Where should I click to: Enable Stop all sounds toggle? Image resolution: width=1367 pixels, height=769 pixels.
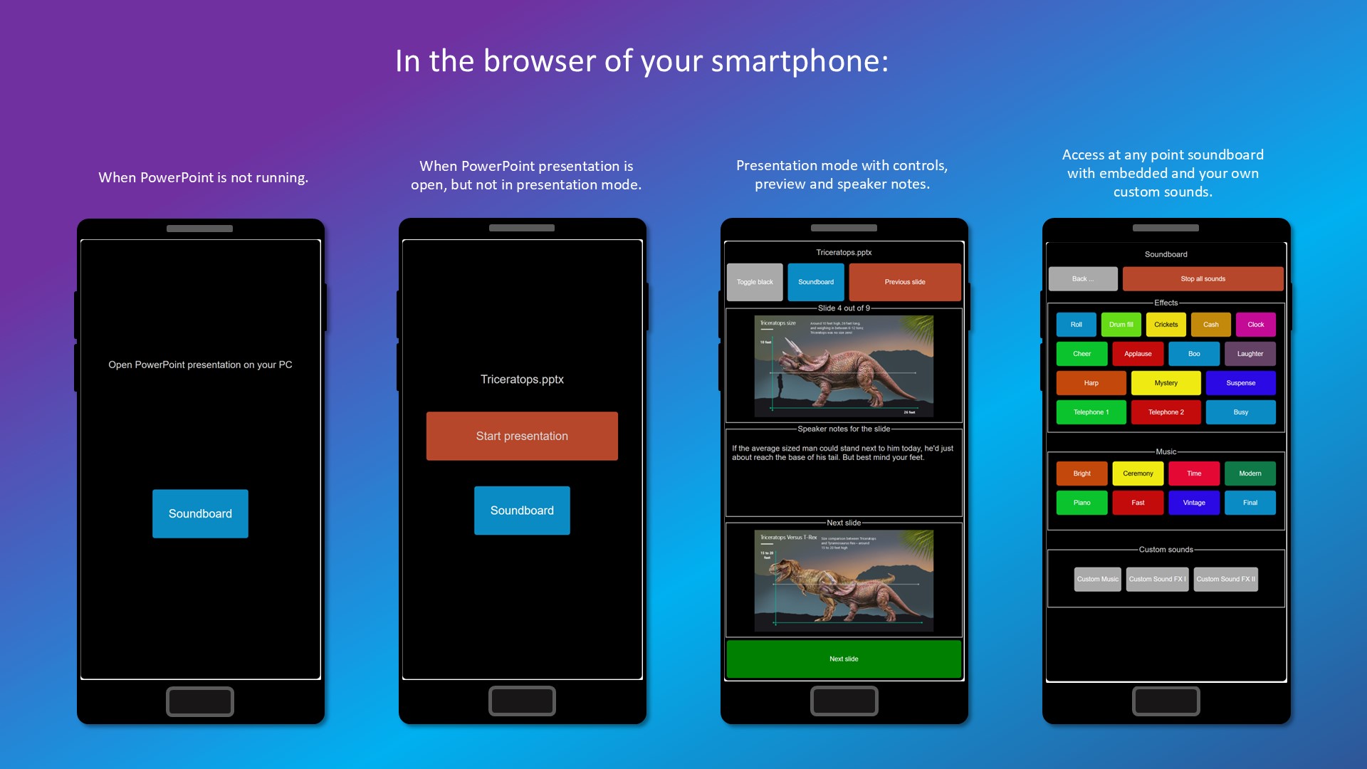click(1203, 278)
